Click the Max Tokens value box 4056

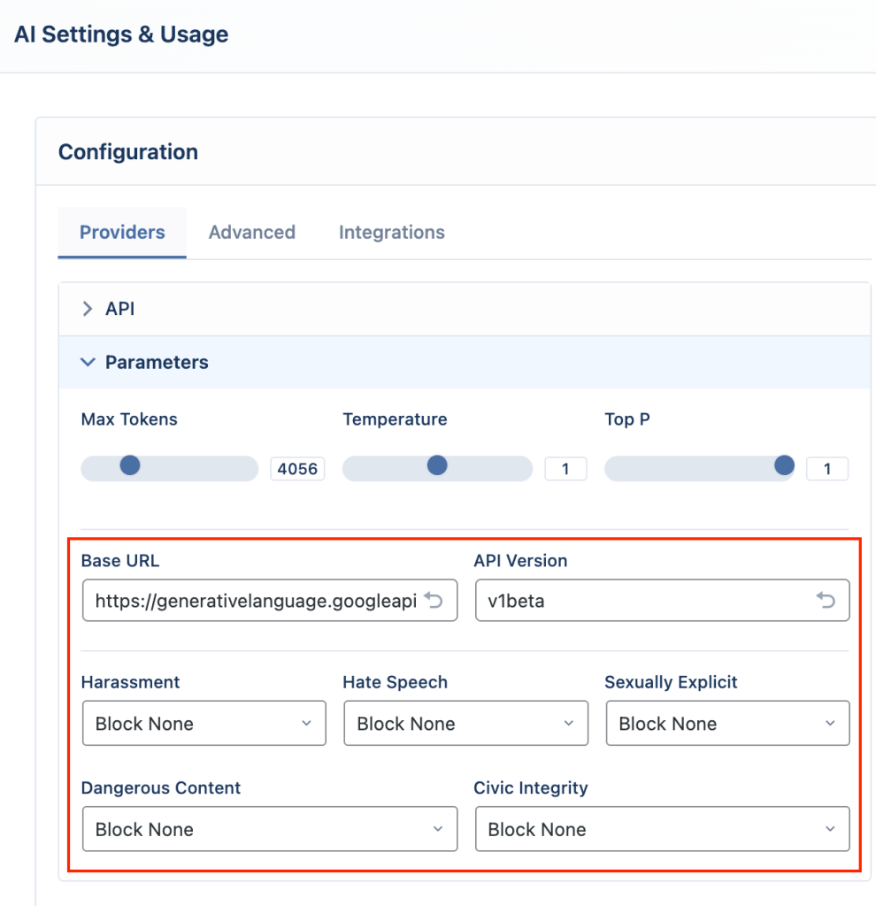297,469
